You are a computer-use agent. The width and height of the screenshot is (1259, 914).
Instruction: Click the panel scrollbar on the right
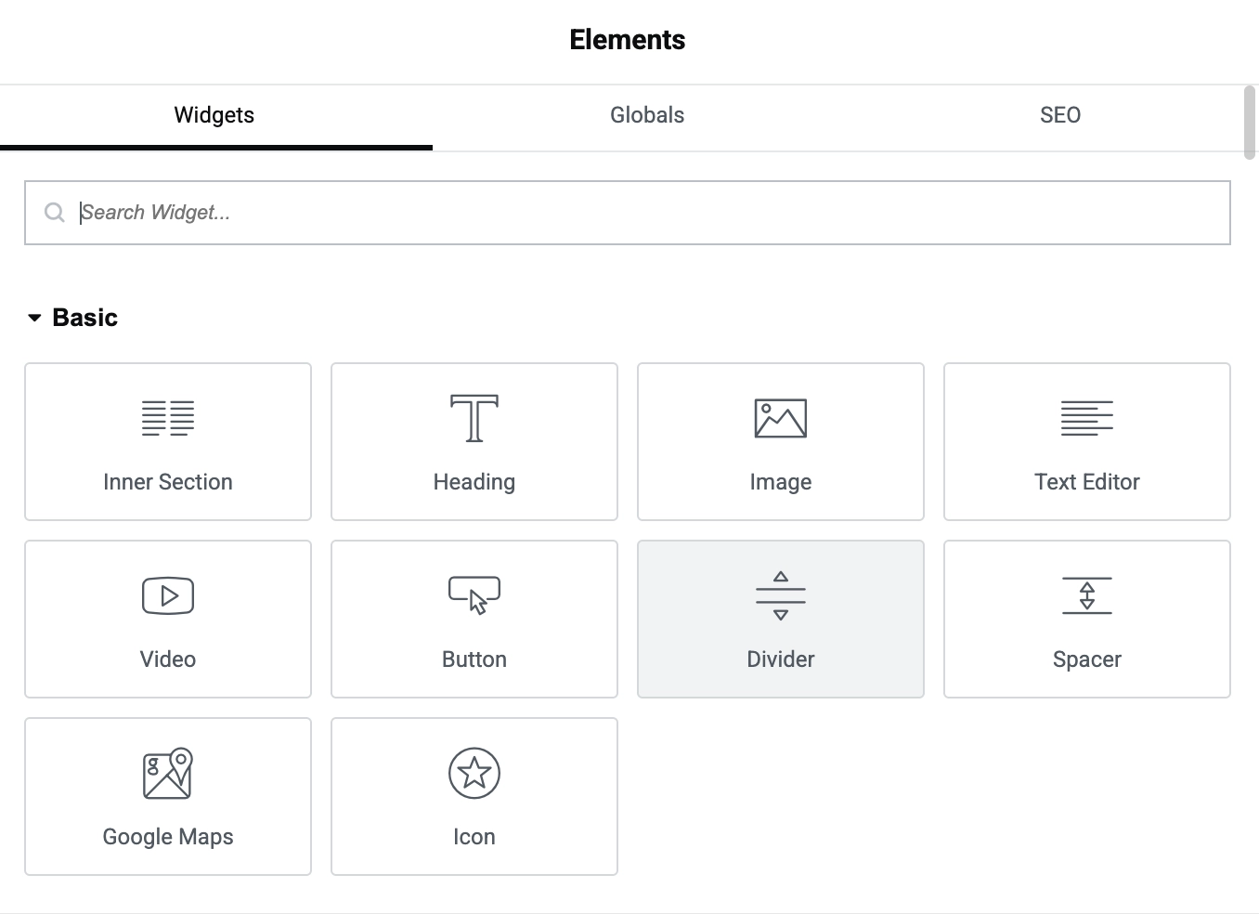click(1249, 121)
